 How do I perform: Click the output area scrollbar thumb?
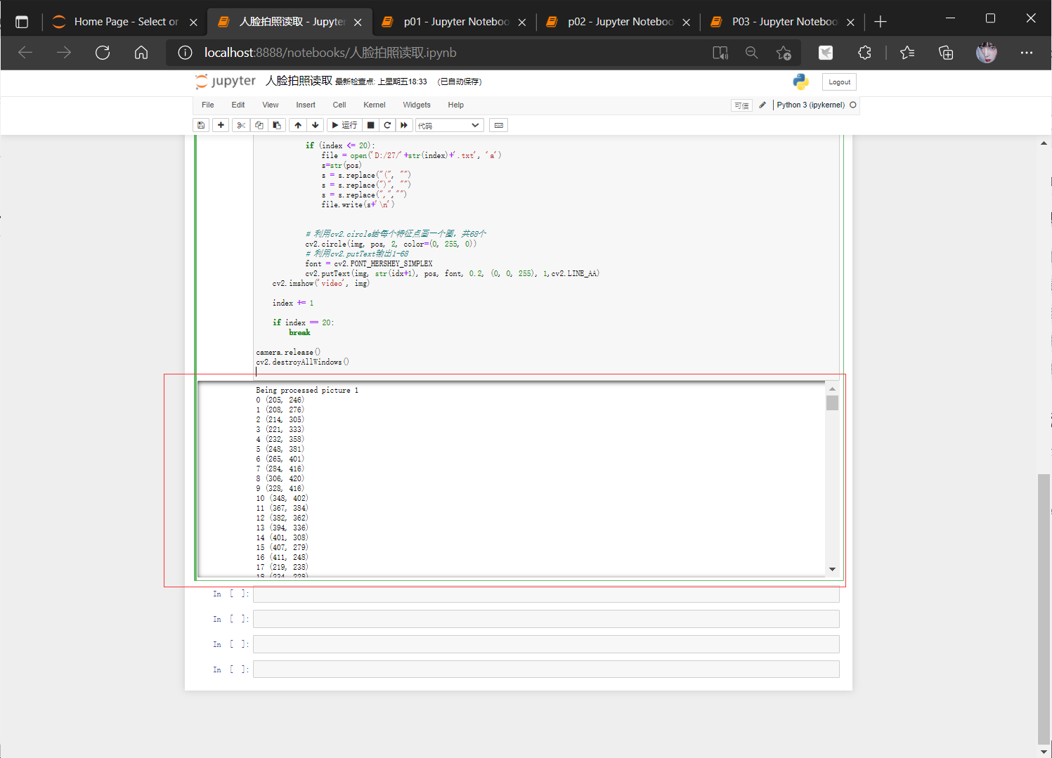click(x=832, y=403)
